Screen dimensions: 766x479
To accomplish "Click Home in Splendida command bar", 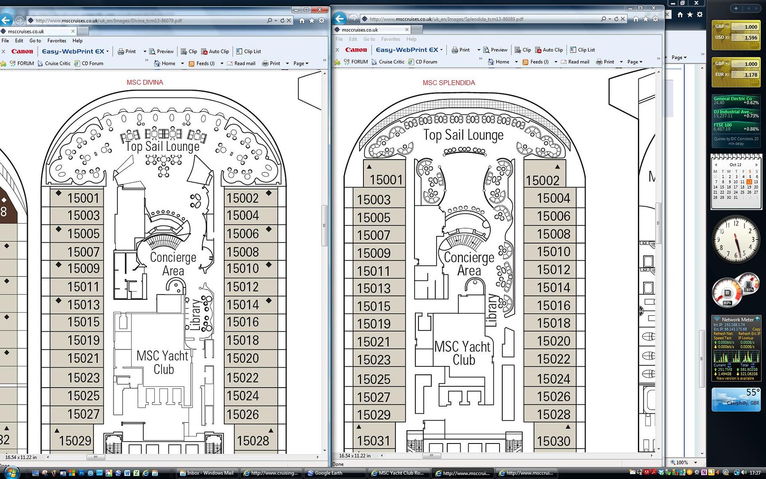I will point(499,62).
